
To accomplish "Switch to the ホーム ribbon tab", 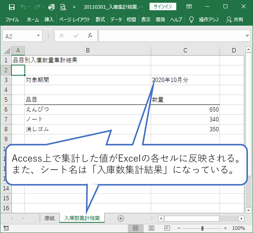I will (33, 20).
